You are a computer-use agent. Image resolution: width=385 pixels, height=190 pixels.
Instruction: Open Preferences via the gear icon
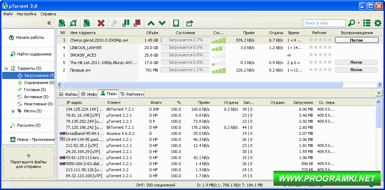(377, 23)
